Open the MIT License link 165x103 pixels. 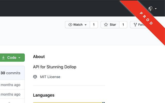pyautogui.click(x=50, y=77)
